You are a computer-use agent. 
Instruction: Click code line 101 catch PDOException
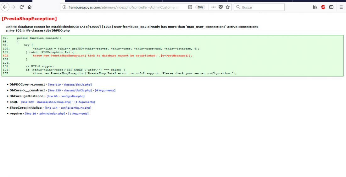point(50,52)
